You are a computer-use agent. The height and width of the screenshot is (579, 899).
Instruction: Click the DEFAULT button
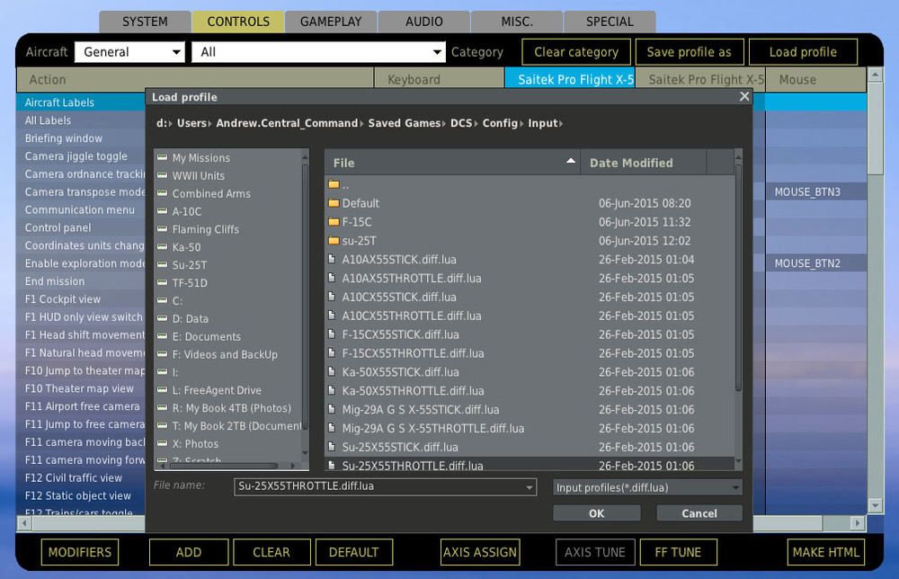point(353,552)
